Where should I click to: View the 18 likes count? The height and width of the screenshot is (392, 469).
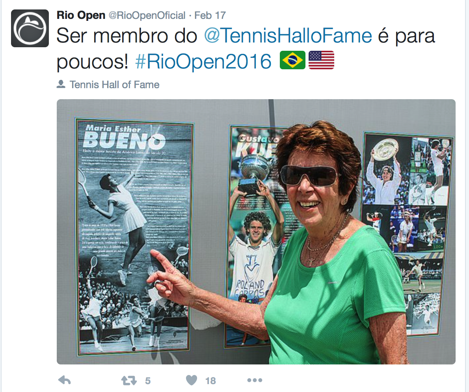pos(210,381)
